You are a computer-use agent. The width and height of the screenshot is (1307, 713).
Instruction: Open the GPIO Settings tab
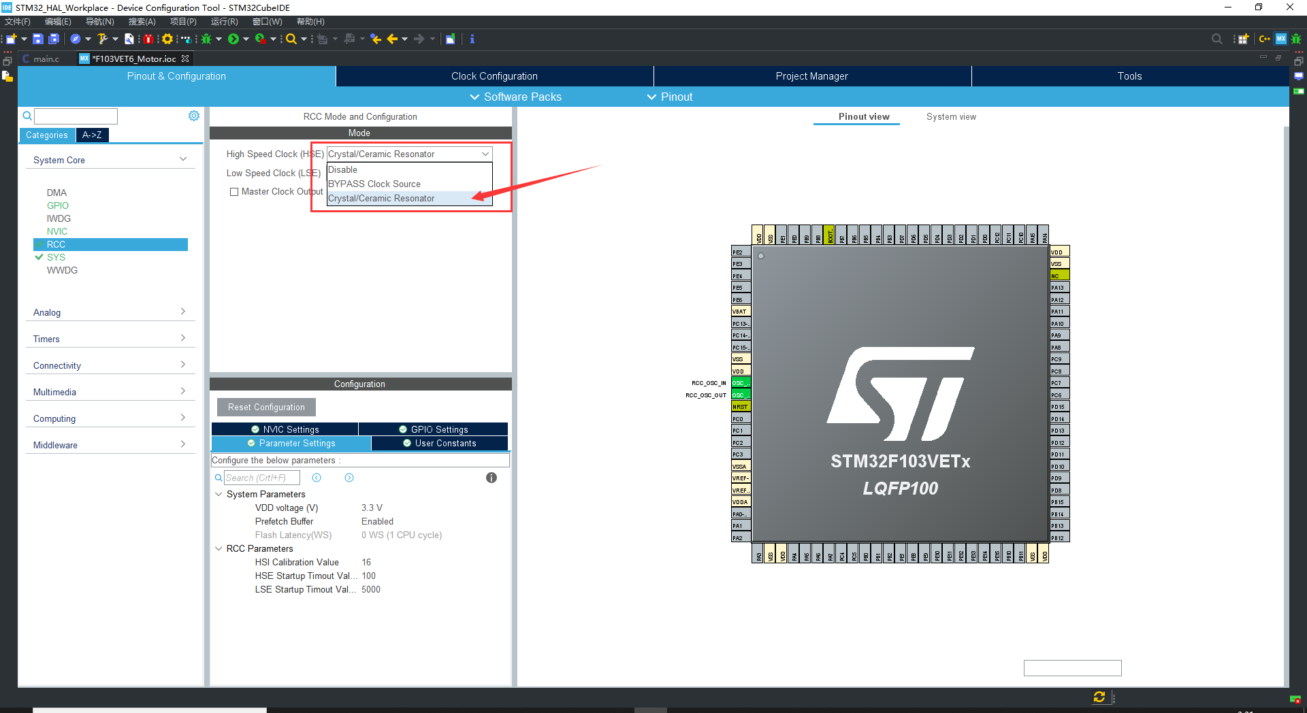click(x=433, y=429)
